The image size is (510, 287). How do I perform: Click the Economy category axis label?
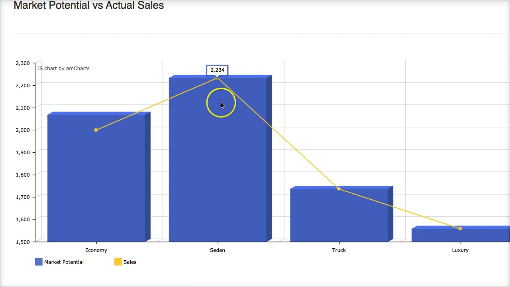coord(96,250)
